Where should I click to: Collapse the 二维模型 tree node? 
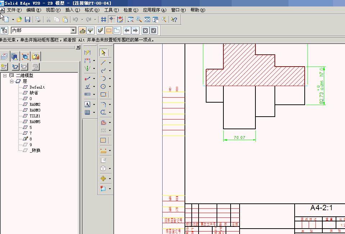[5, 76]
